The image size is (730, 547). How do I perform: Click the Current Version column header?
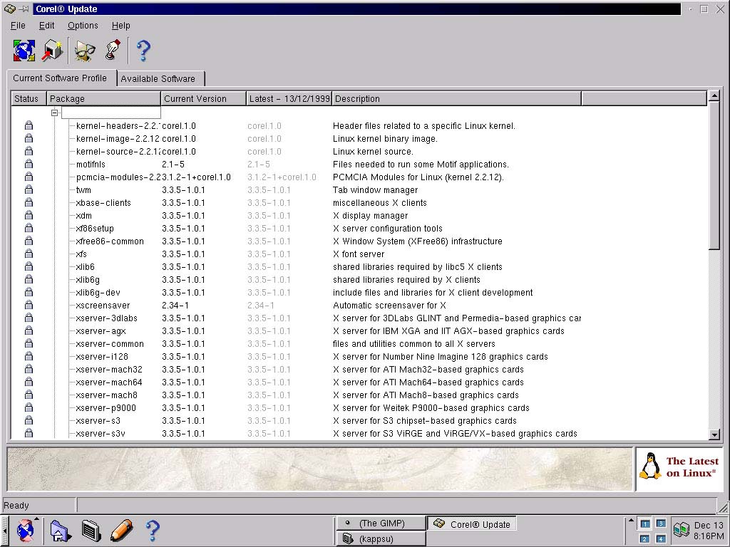[203, 99]
